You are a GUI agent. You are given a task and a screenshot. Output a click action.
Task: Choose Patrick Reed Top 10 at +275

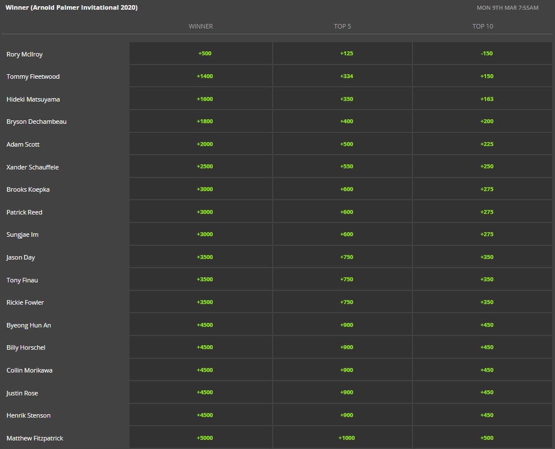[x=482, y=212]
